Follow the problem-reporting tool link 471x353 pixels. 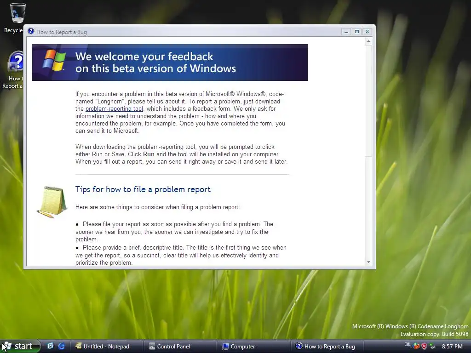[114, 108]
